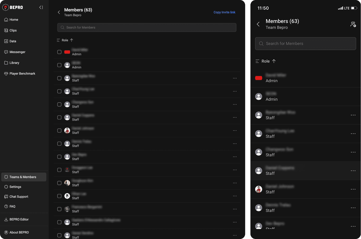The width and height of the screenshot is (361, 239).
Task: Tap the soccer player avatar in mobile list
Action: click(259, 189)
